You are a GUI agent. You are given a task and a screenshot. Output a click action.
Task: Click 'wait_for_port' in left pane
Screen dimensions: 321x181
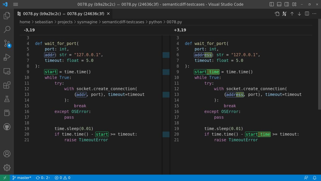[x=61, y=43]
